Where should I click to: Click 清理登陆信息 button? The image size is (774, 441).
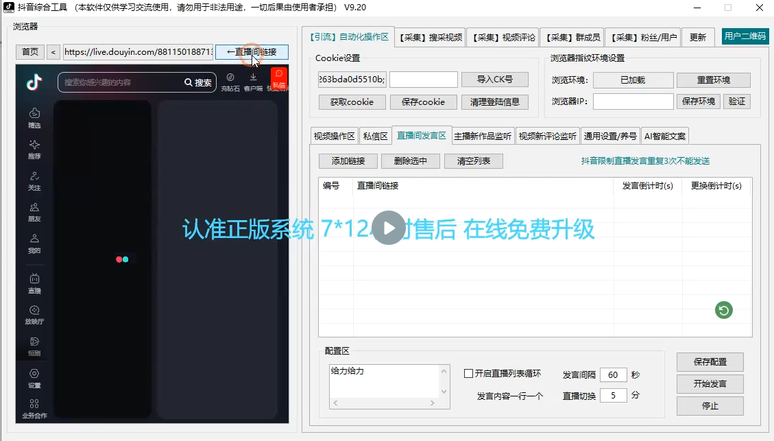[x=494, y=102]
